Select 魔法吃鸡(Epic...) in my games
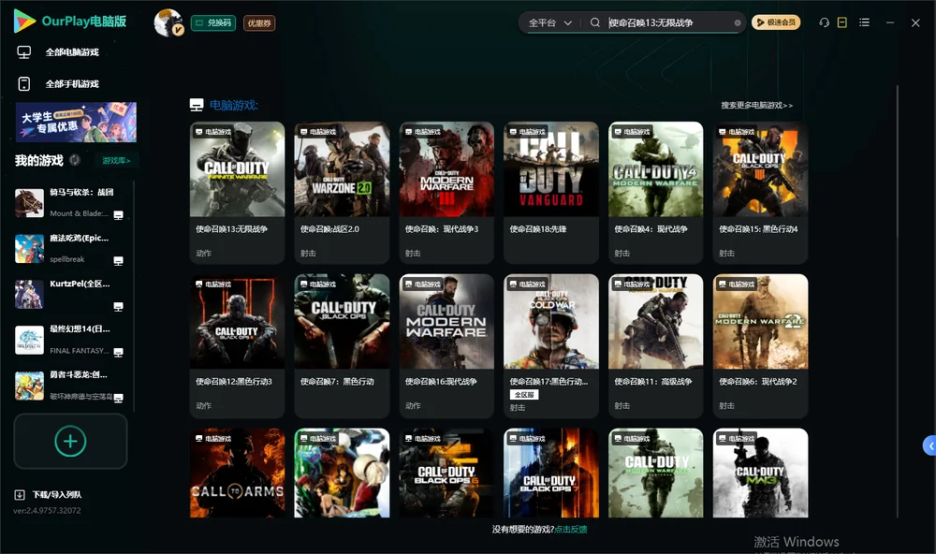This screenshot has height=554, width=936. [70, 248]
